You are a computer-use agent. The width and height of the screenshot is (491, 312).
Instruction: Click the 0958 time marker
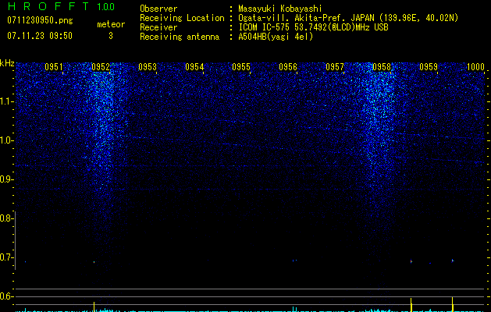click(x=382, y=67)
